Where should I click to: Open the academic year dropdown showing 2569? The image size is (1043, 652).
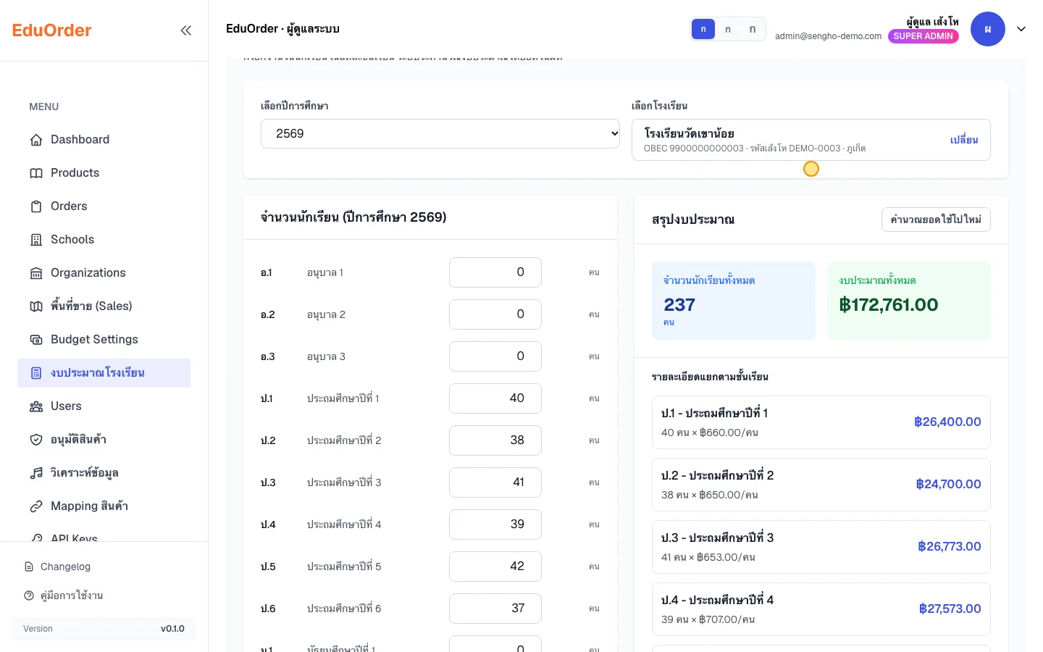click(440, 133)
